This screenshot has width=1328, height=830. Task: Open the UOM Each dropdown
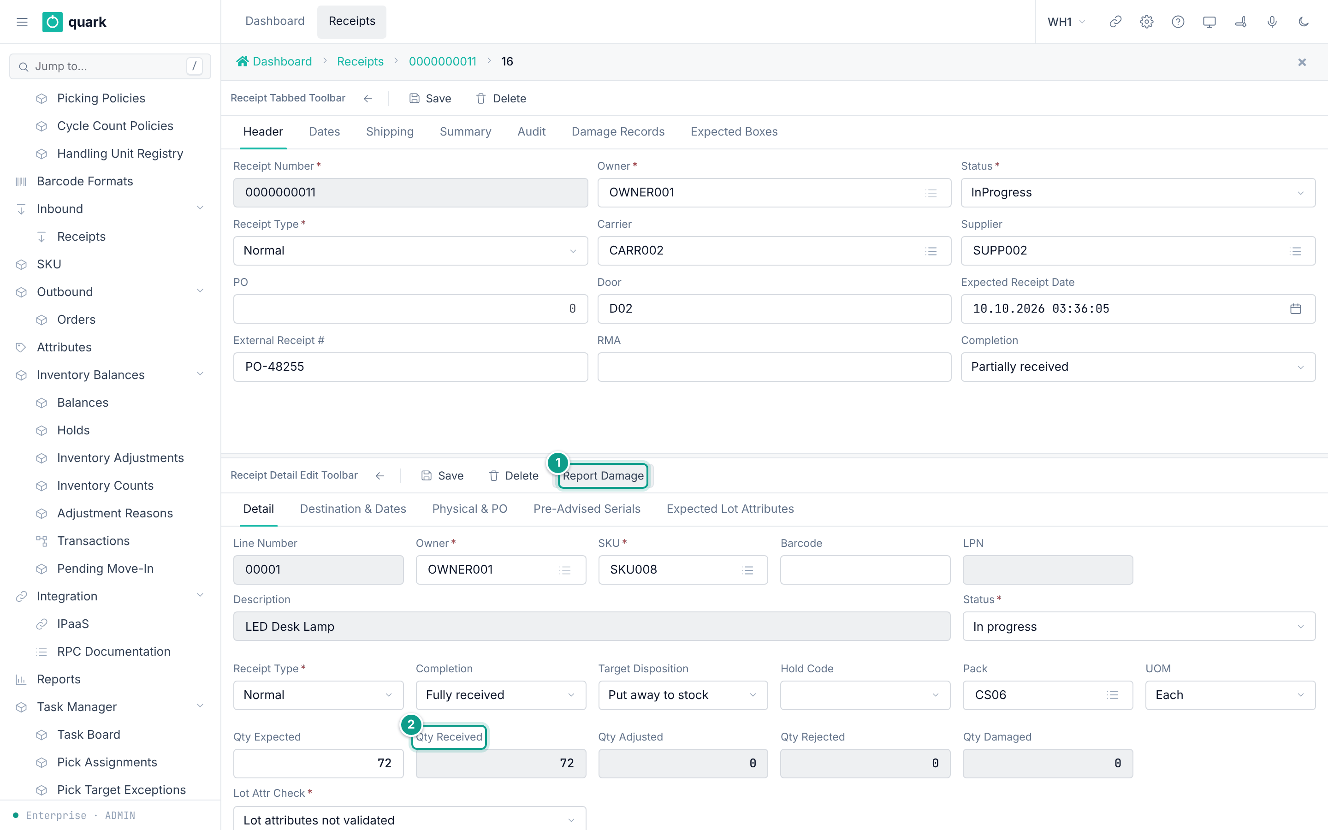coord(1230,695)
